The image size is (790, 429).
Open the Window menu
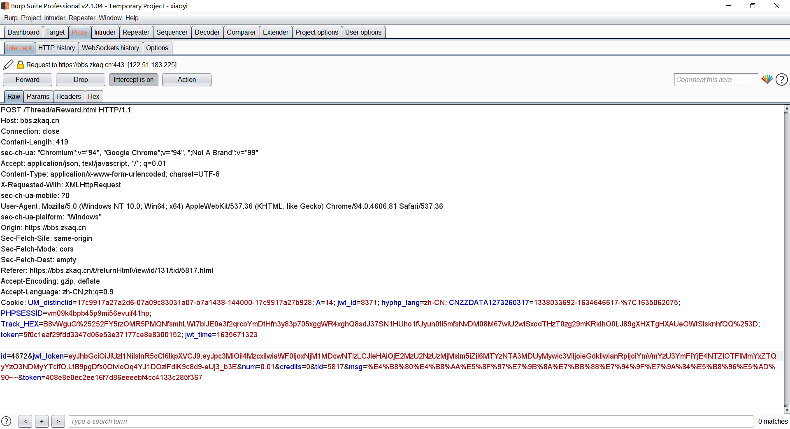pyautogui.click(x=110, y=18)
